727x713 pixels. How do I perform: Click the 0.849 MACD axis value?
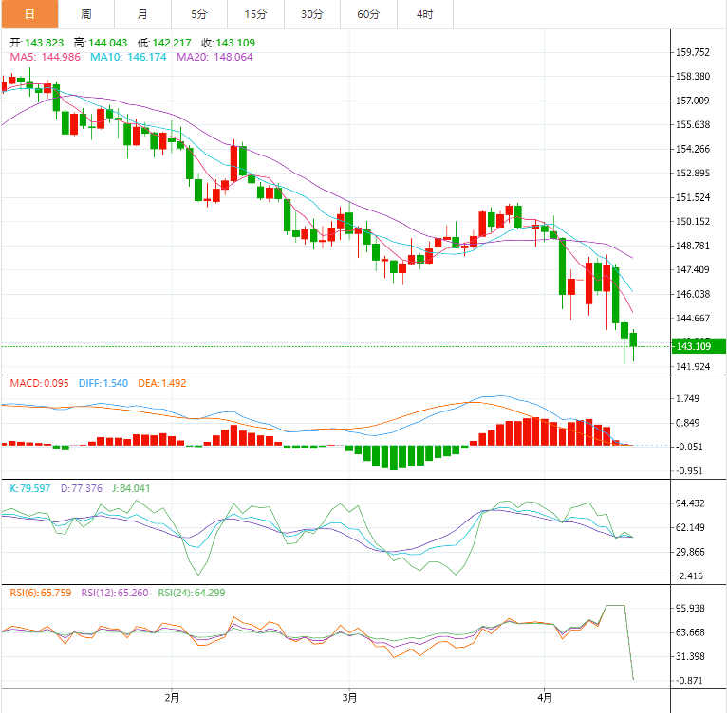[x=687, y=423]
